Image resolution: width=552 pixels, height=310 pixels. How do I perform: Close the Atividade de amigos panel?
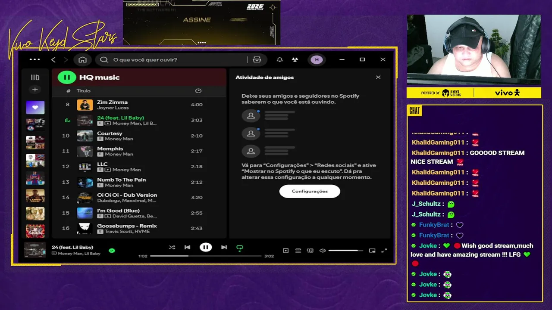tap(378, 77)
